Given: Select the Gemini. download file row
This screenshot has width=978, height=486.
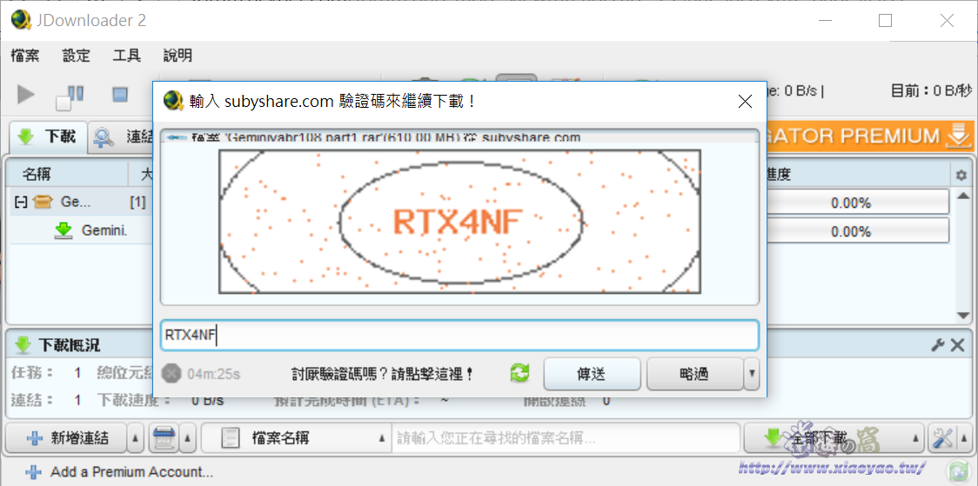Looking at the screenshot, I should [x=81, y=231].
